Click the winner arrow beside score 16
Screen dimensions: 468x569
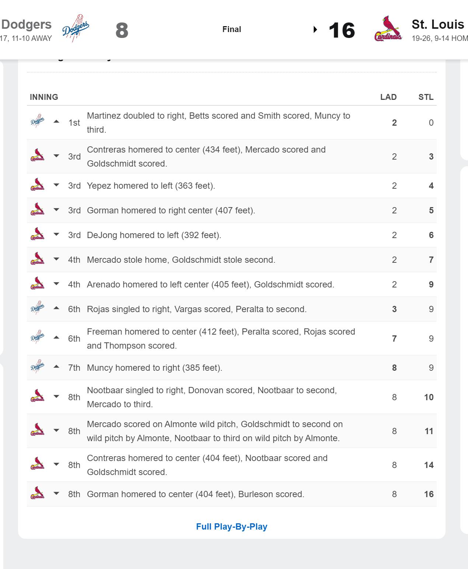pyautogui.click(x=315, y=29)
